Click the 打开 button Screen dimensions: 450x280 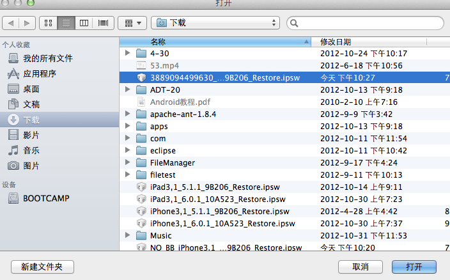(414, 267)
